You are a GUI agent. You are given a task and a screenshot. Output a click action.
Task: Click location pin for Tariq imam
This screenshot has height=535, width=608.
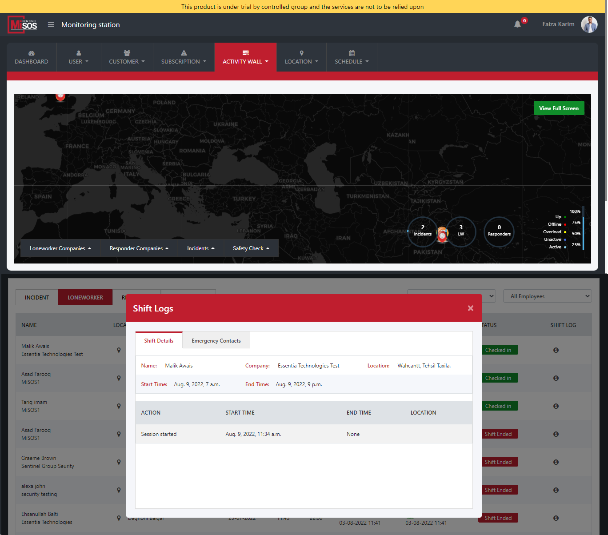click(x=119, y=406)
